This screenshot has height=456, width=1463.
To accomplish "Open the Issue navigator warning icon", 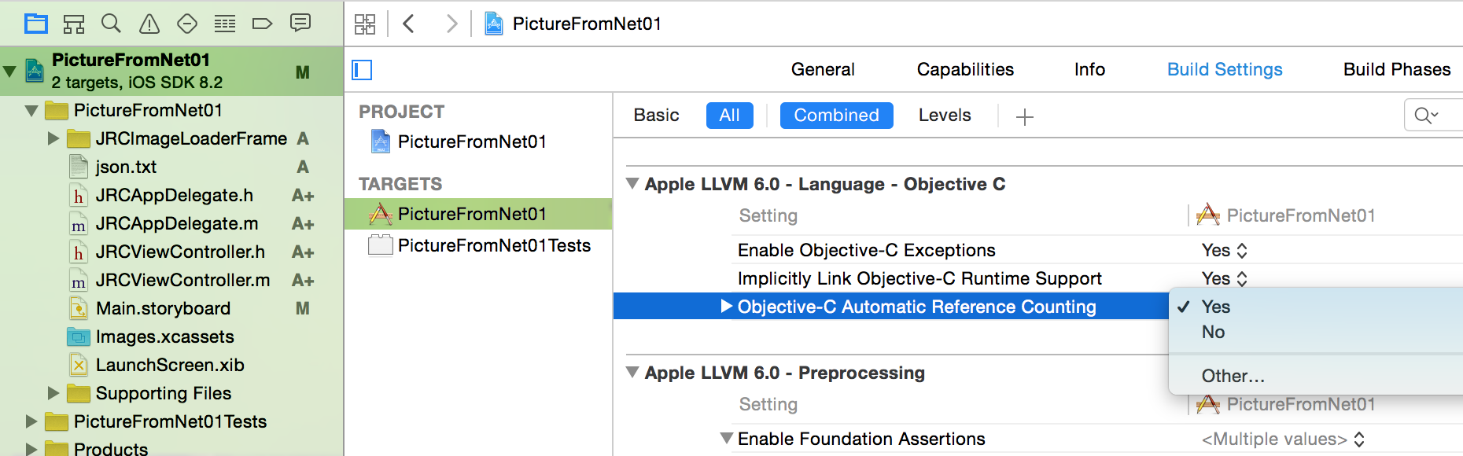I will 149,24.
